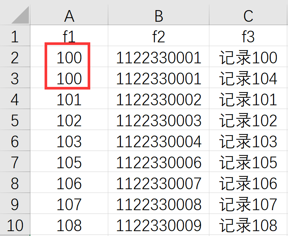Click the cell containing 记录104

pyautogui.click(x=248, y=79)
